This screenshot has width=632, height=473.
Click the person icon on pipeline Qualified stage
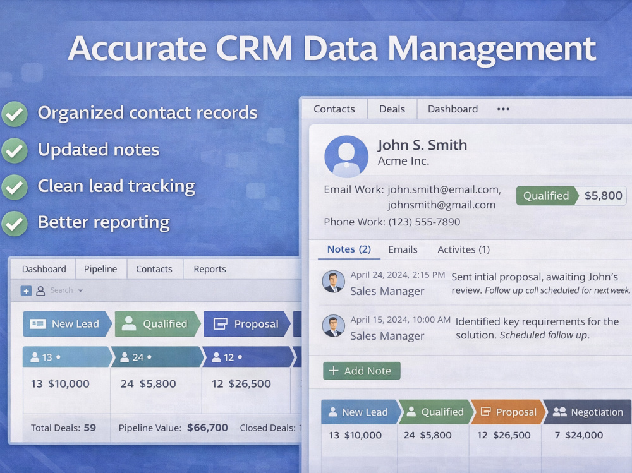point(129,323)
